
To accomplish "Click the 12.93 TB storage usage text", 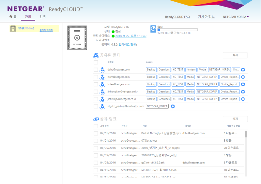I will coord(174,33).
